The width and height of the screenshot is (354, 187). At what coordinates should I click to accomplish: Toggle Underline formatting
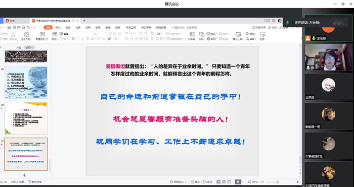coord(82,39)
